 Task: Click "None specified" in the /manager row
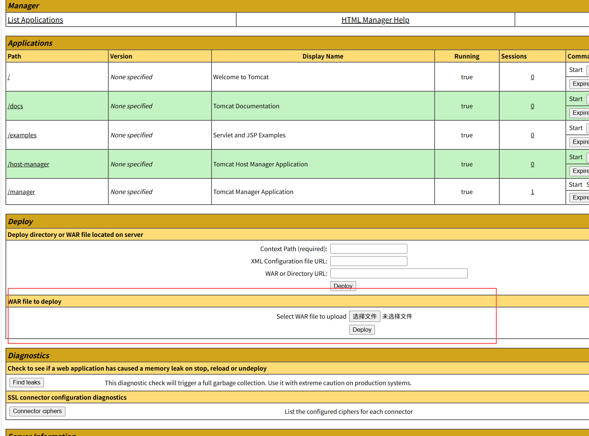tap(132, 192)
